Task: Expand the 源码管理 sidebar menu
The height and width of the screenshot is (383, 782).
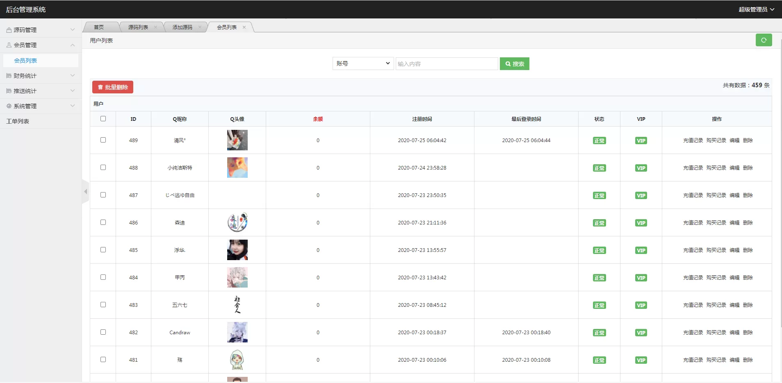Action: tap(41, 30)
